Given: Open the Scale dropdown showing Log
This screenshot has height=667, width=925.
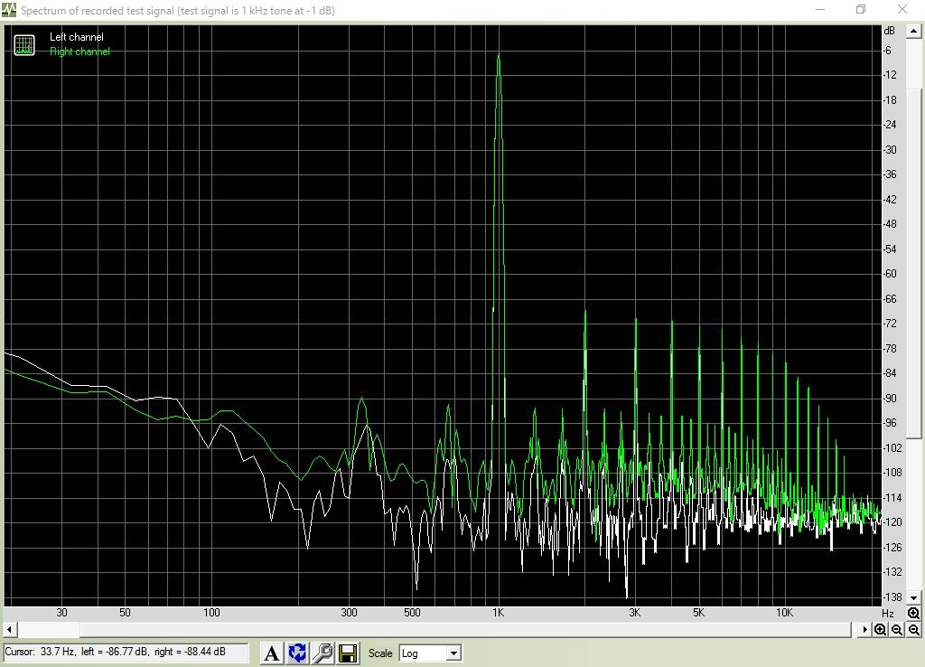Looking at the screenshot, I should (430, 653).
